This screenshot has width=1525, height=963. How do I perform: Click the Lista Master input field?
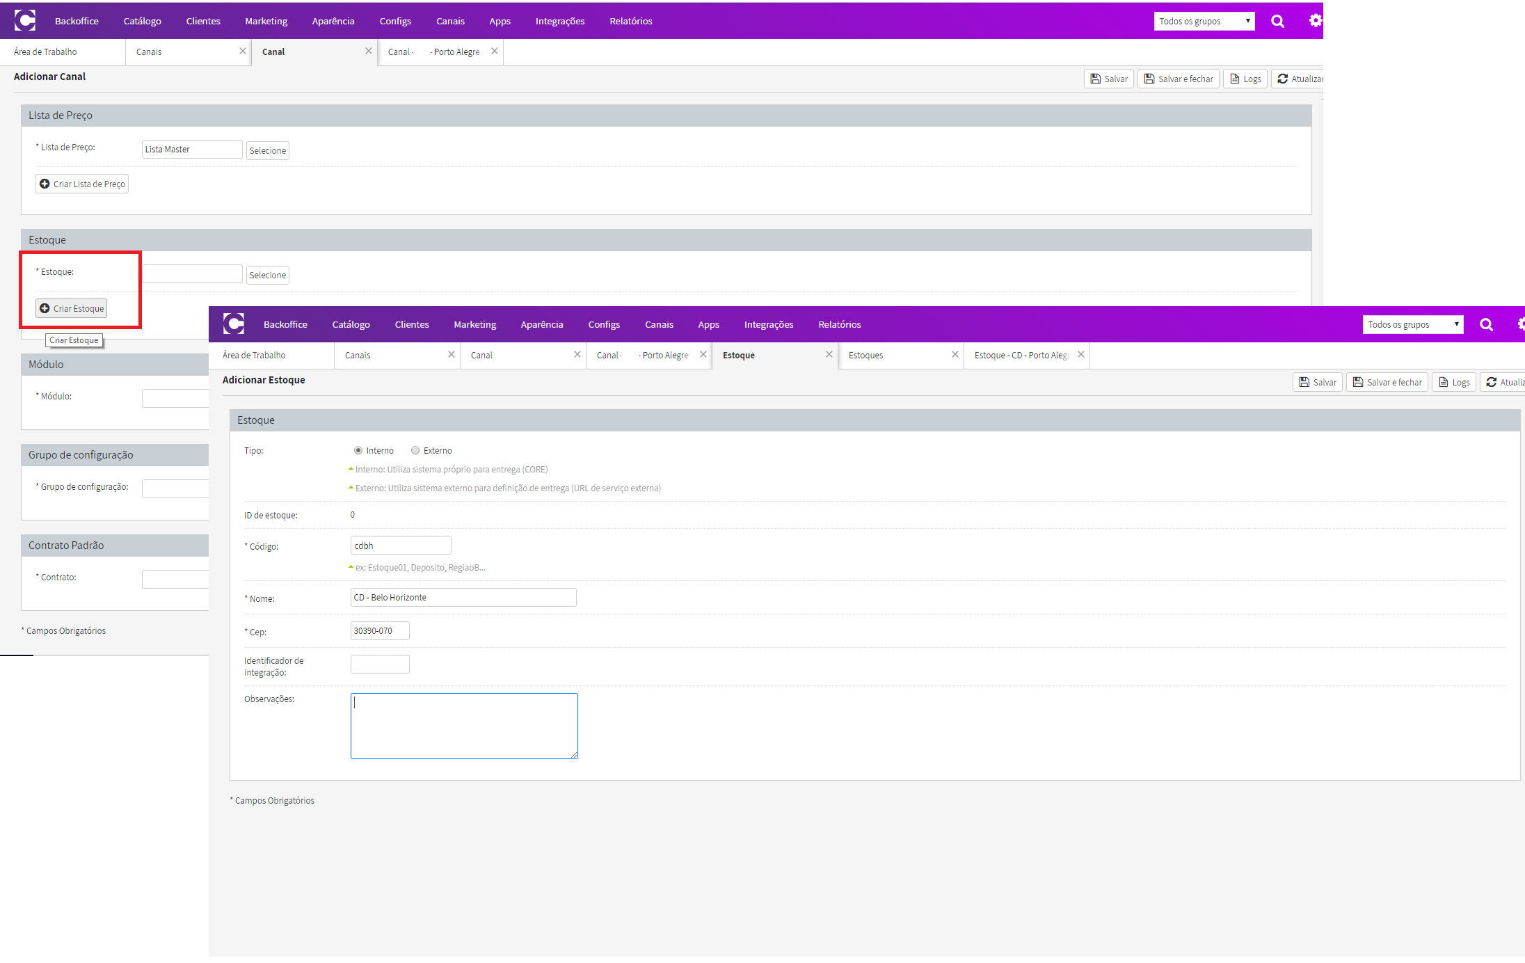coord(192,149)
